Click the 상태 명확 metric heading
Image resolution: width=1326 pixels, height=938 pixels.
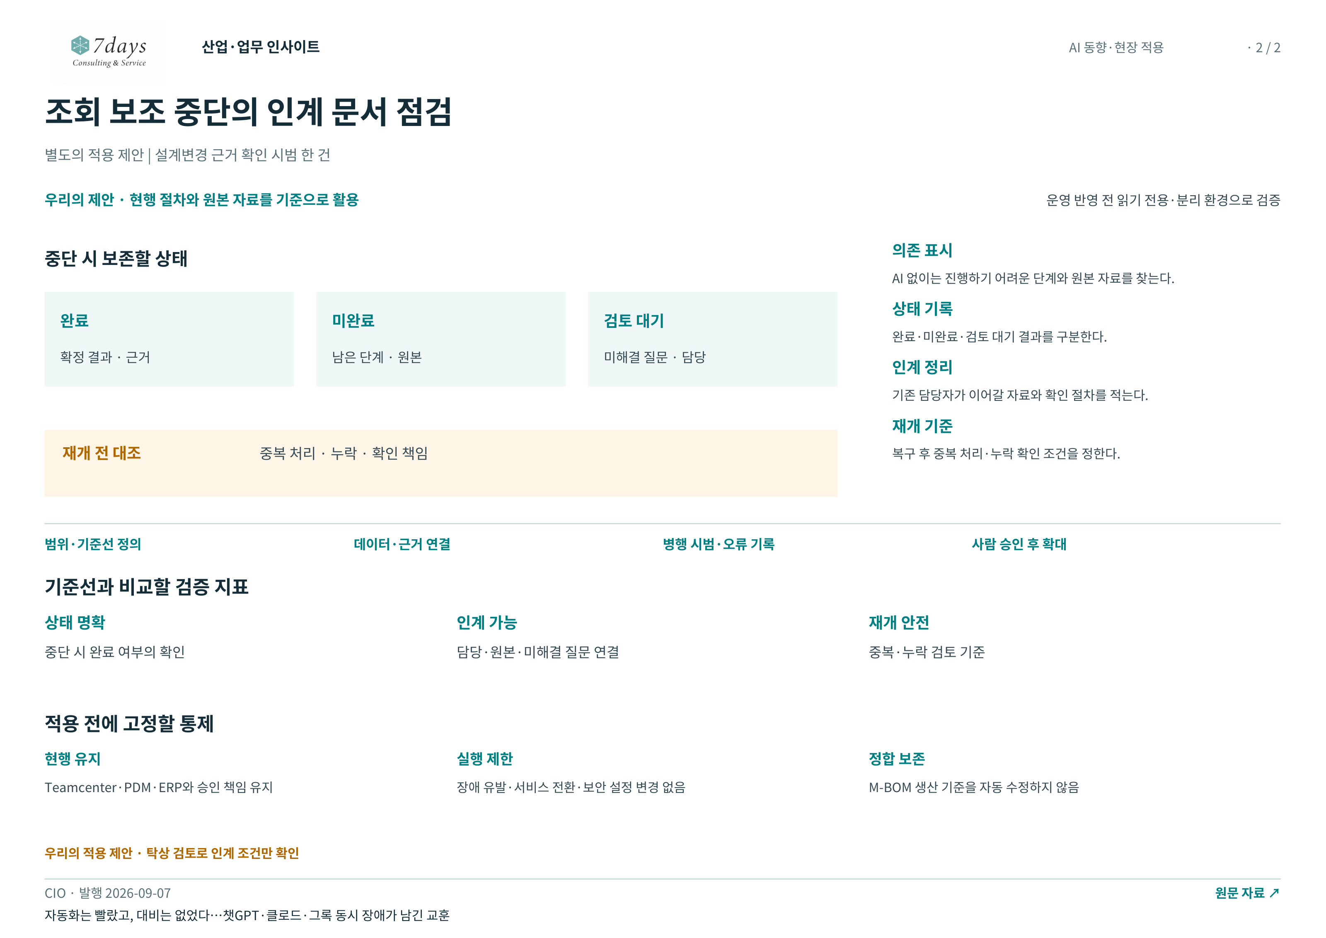coord(75,623)
